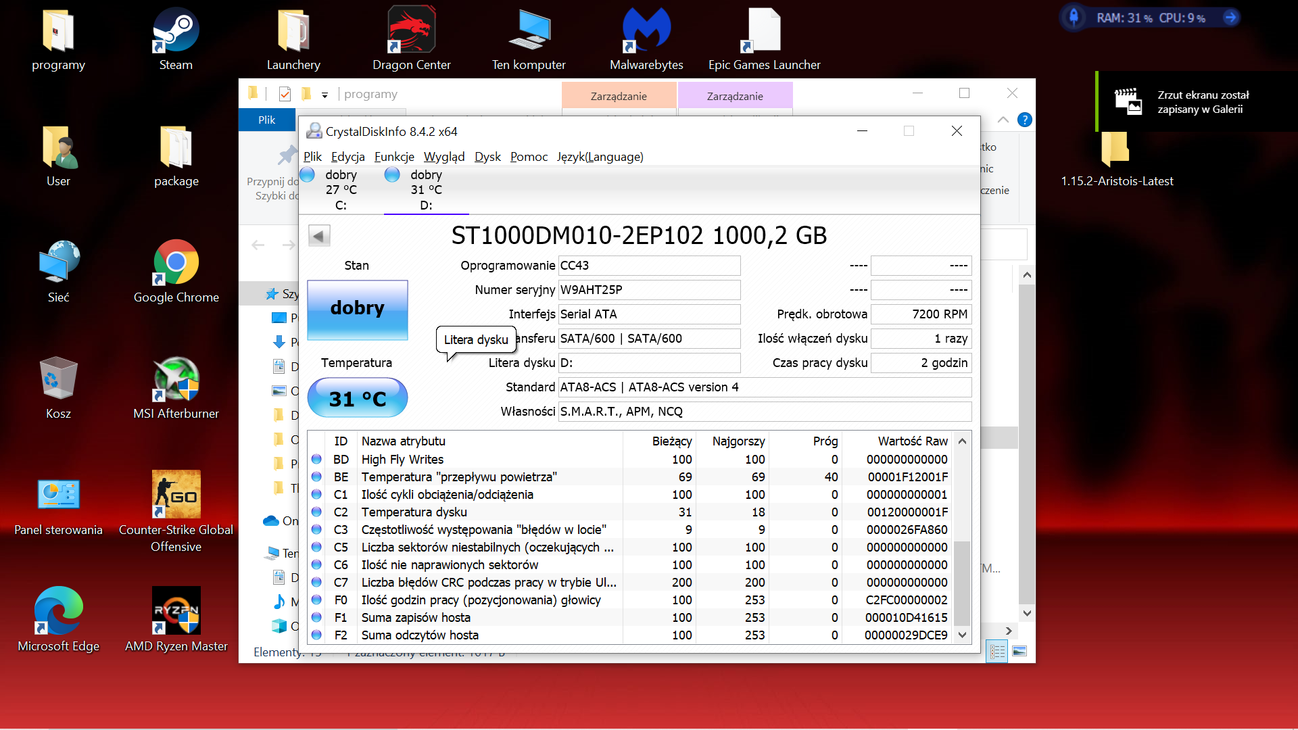Click the 7200 RPM rotation field
Viewport: 1298px width, 730px height.
[921, 314]
